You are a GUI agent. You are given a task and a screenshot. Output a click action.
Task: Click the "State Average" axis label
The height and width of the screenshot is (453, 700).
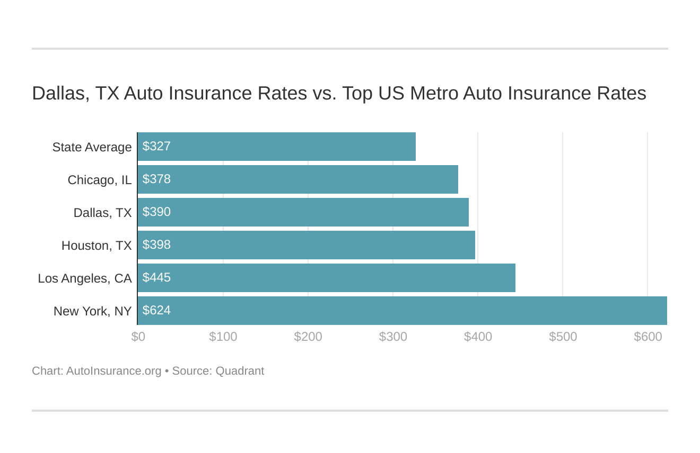(x=92, y=147)
